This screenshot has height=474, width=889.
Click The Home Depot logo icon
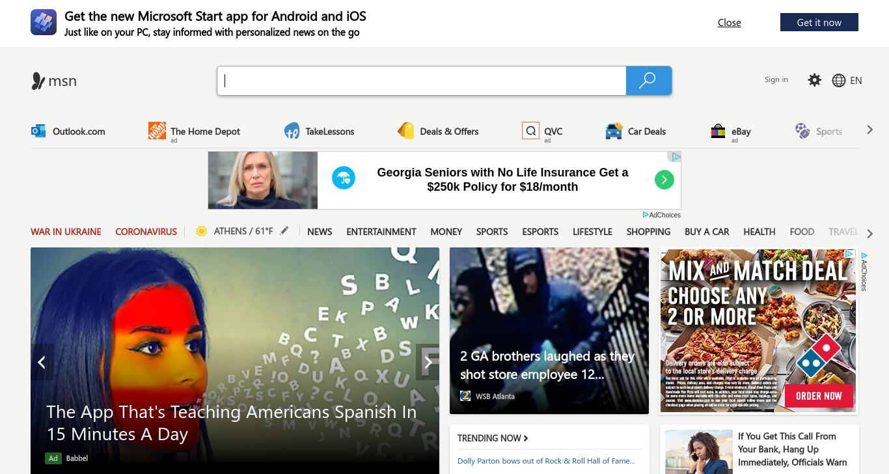(157, 131)
